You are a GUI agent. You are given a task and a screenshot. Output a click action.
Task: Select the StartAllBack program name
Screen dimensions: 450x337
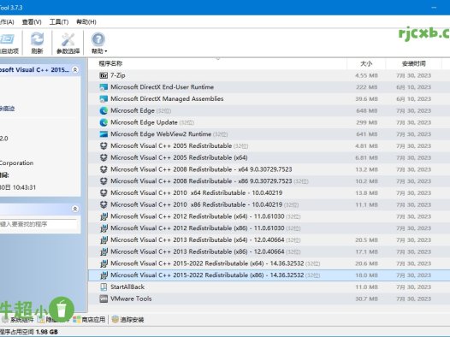pos(127,287)
